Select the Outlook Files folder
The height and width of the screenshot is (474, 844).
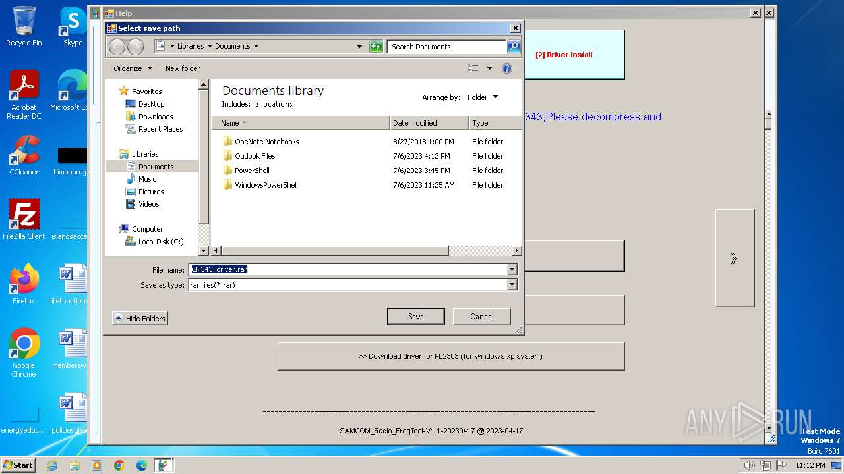pyautogui.click(x=249, y=156)
